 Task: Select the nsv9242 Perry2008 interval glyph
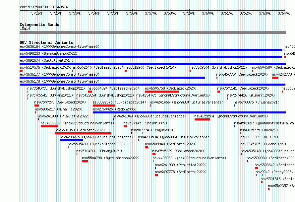coord(259,175)
